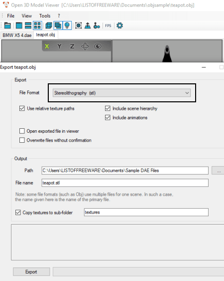Select X axis in viewport toolbar
Screen dimensions: 224x281
pos(47,46)
